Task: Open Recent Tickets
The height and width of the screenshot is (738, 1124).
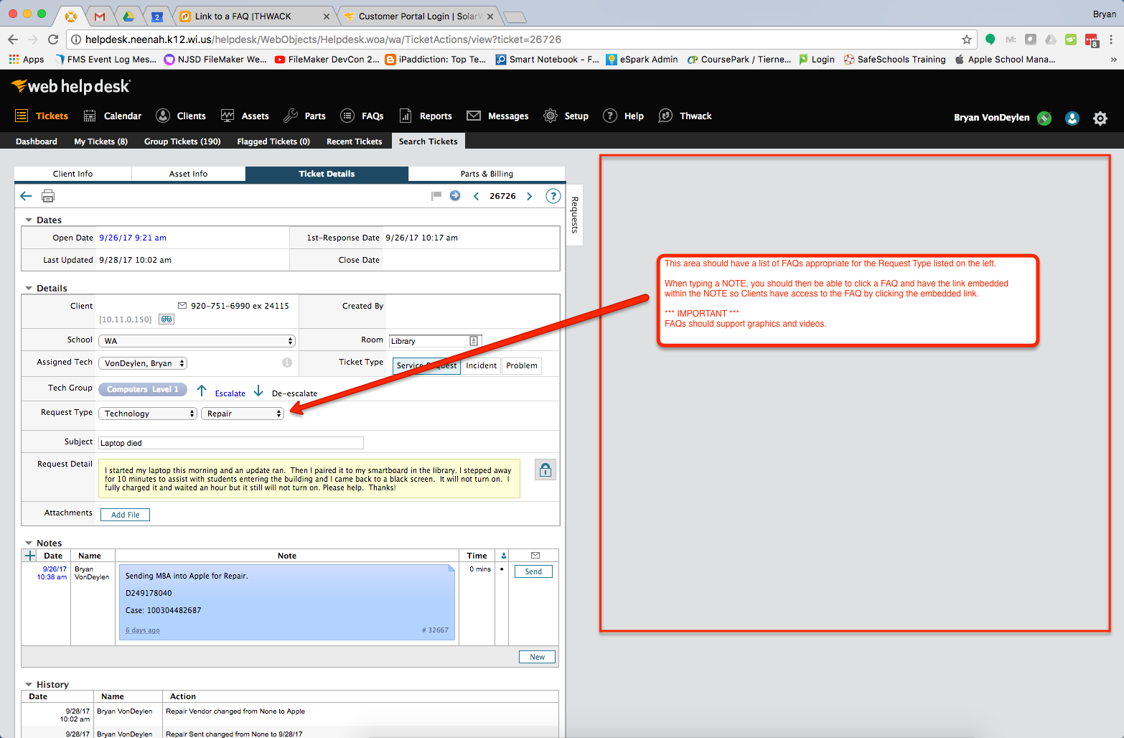Action: 355,141
